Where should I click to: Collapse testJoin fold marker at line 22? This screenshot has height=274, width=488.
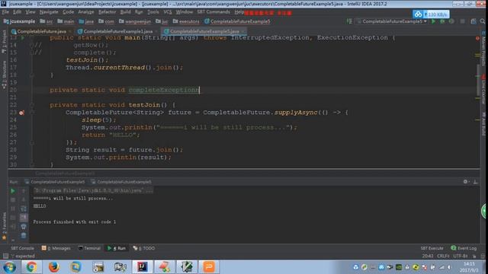tap(32, 105)
